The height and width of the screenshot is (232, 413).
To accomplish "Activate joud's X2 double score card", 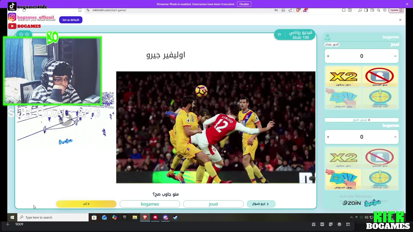I will [343, 77].
